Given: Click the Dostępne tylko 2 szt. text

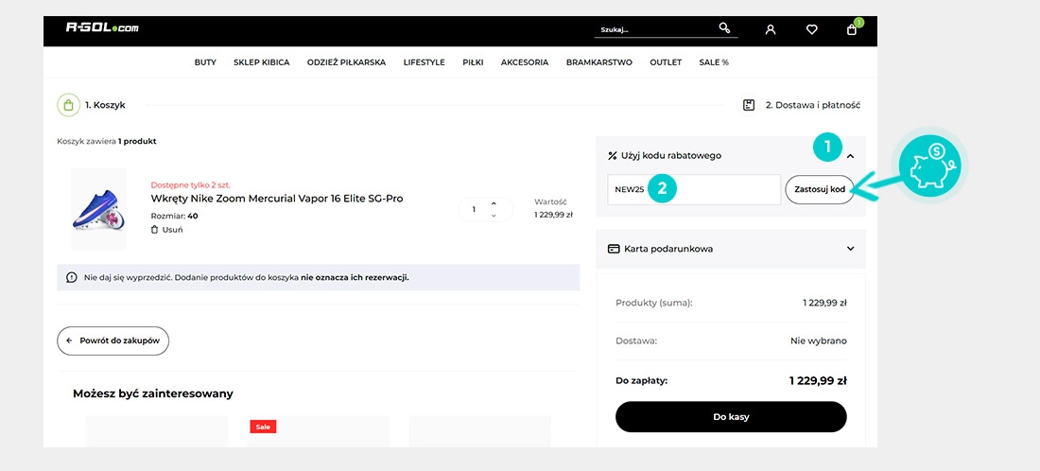Looking at the screenshot, I should coord(191,185).
